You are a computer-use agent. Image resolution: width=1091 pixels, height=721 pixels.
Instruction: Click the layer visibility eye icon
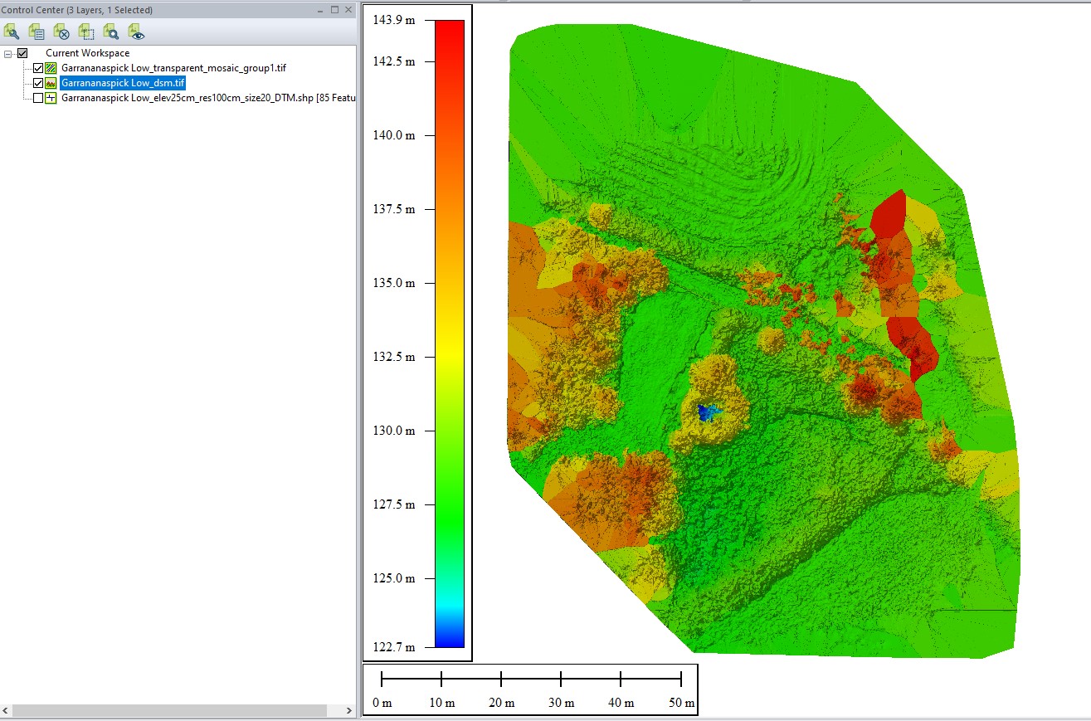(136, 32)
